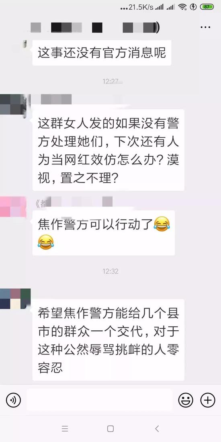
Task: Open recent apps with three-line icon
Action: [x=65, y=429]
